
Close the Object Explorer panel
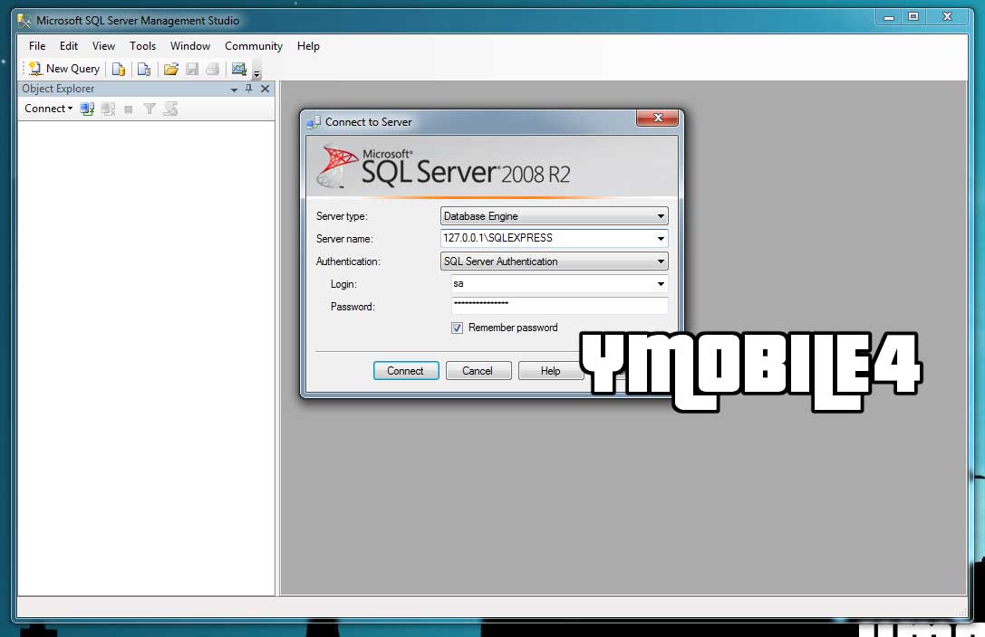pyautogui.click(x=266, y=89)
